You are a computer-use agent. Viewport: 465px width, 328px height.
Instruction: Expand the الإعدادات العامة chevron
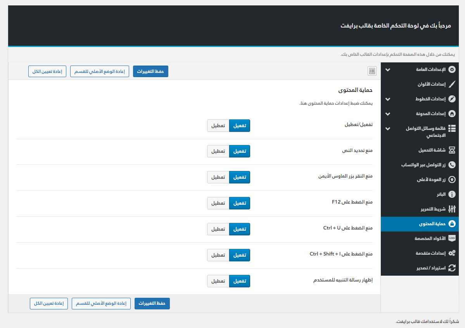[x=387, y=70]
